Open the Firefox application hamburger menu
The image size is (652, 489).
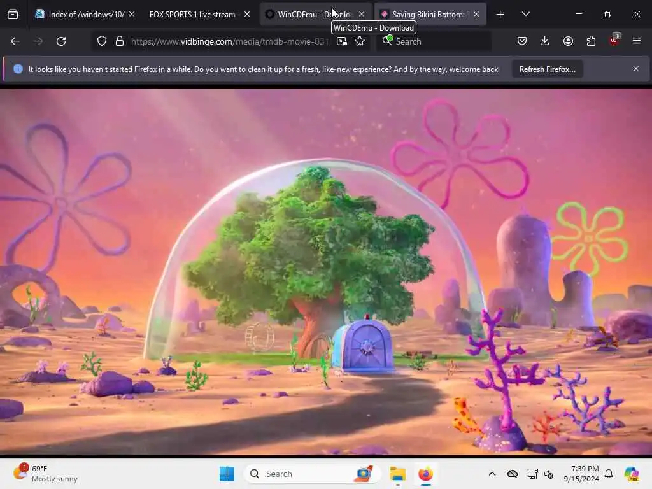point(637,41)
